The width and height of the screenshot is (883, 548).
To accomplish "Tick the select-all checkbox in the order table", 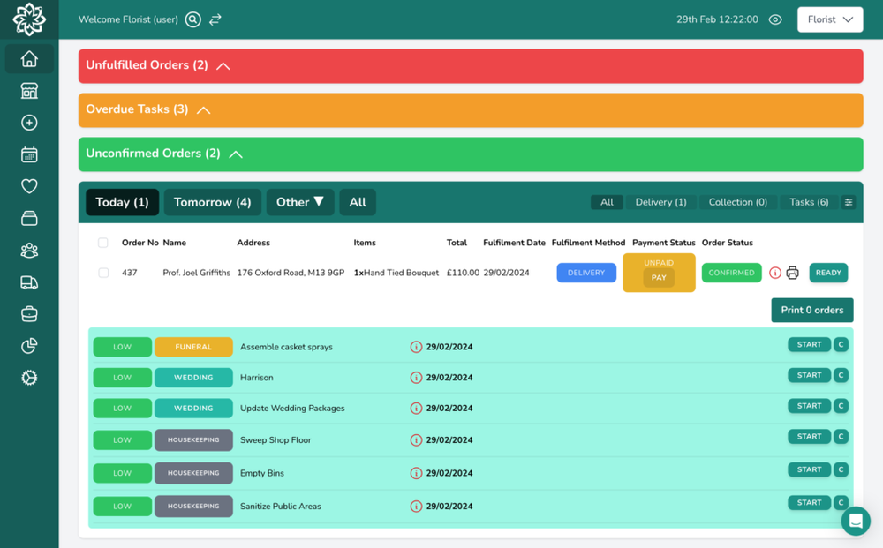I will click(103, 242).
